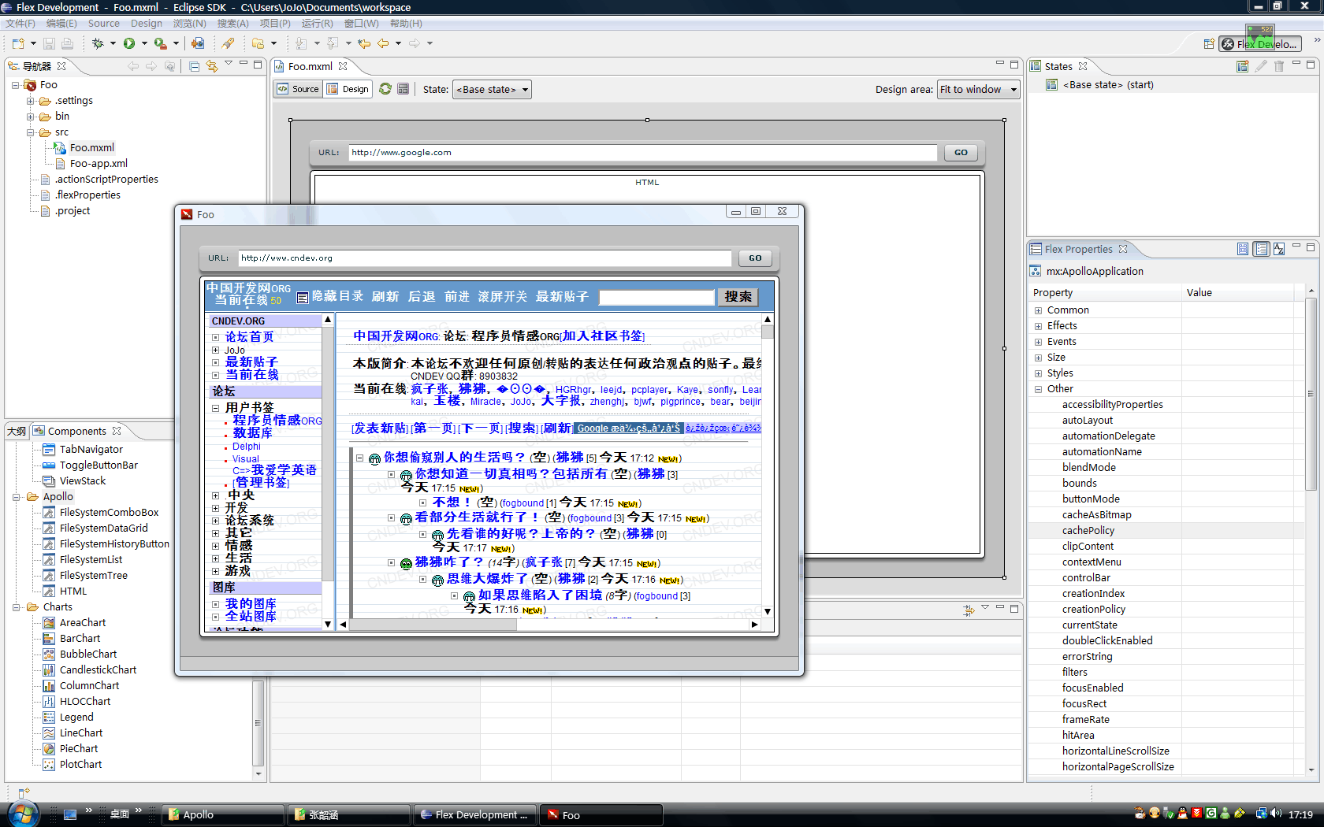Viewport: 1324px width, 827px height.
Task: Click the Last Edit Location arrow icon
Action: pos(364,43)
